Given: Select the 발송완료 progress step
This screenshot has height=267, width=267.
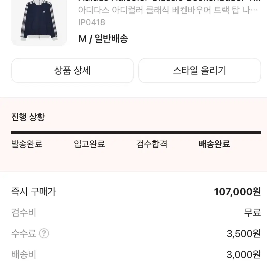Looking at the screenshot, I should [x=28, y=144].
